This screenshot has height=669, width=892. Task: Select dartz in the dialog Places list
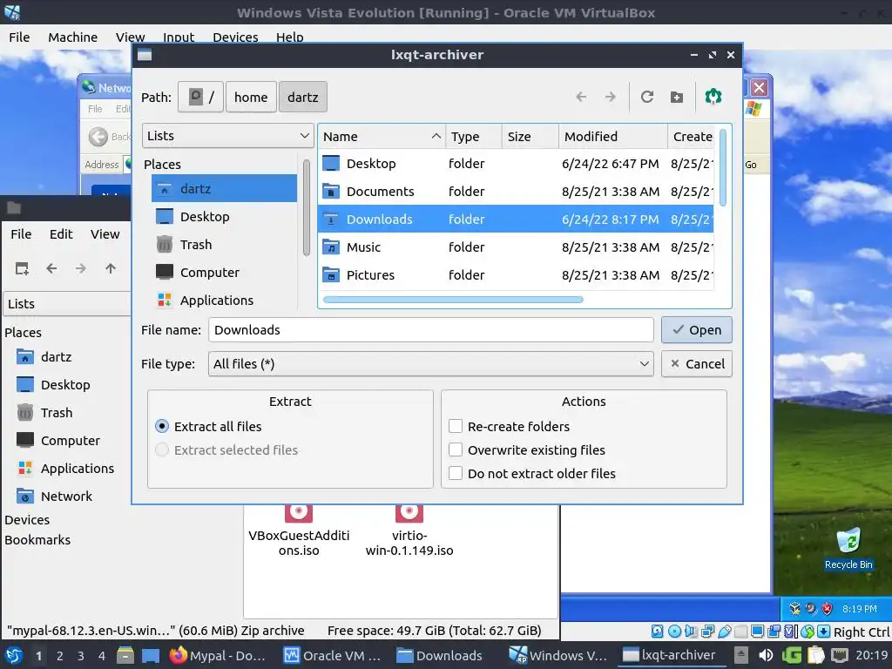[x=224, y=189]
